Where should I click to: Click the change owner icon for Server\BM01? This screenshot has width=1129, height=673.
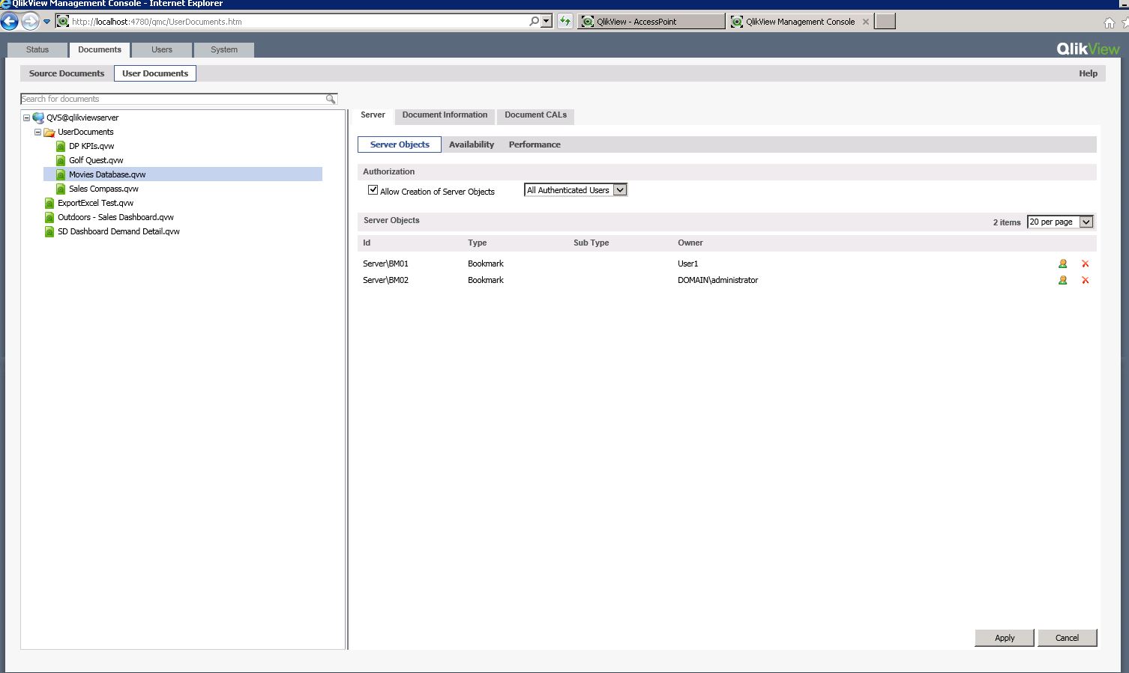point(1062,264)
